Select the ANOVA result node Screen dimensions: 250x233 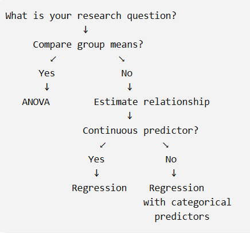(x=36, y=102)
